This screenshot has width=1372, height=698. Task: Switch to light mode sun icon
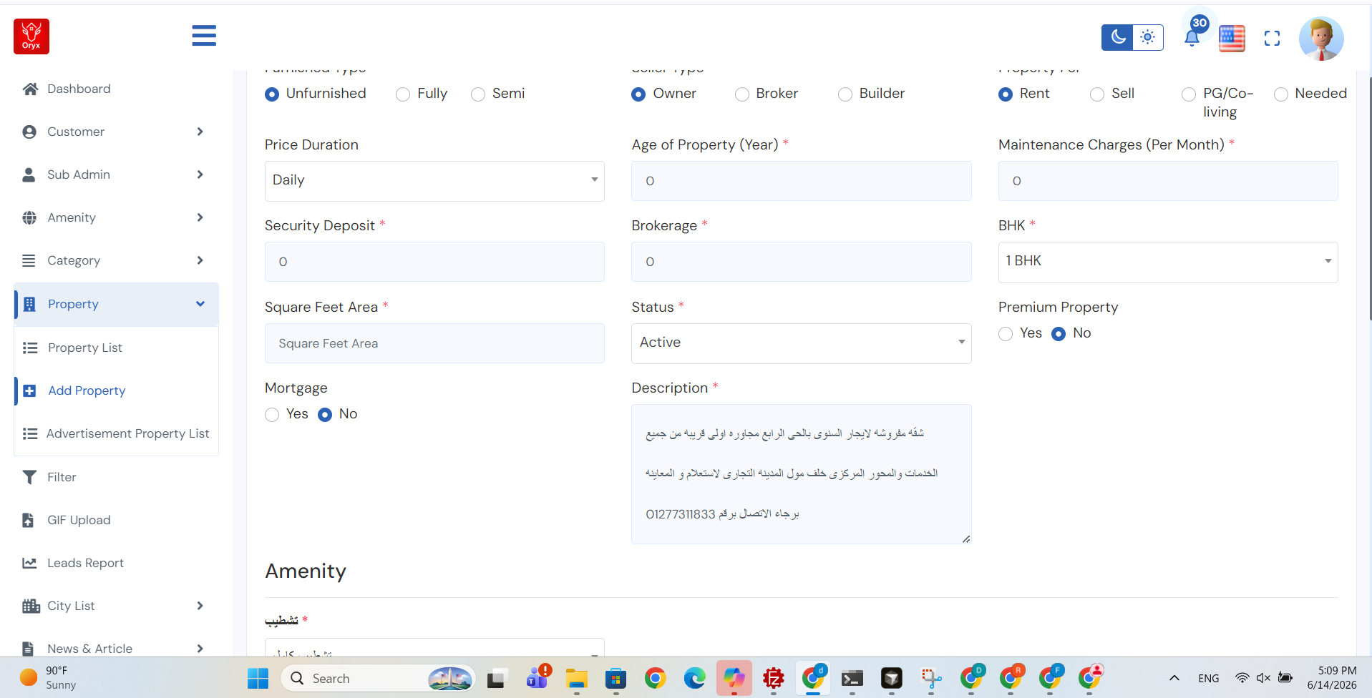[1148, 37]
